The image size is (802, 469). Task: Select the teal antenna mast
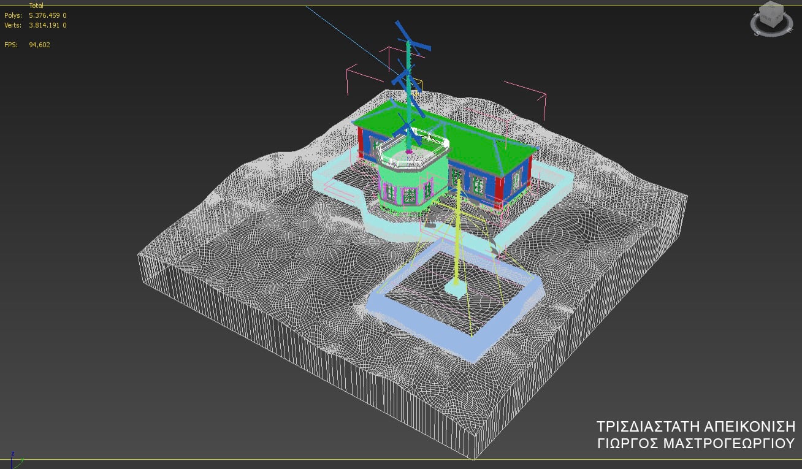tap(408, 98)
